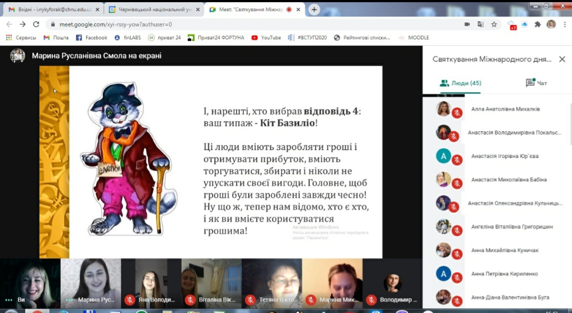This screenshot has width=572, height=313.
Task: Open the YouTube bookmark
Action: [266, 38]
